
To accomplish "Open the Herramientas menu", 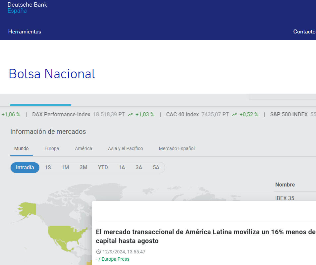I will click(x=25, y=32).
